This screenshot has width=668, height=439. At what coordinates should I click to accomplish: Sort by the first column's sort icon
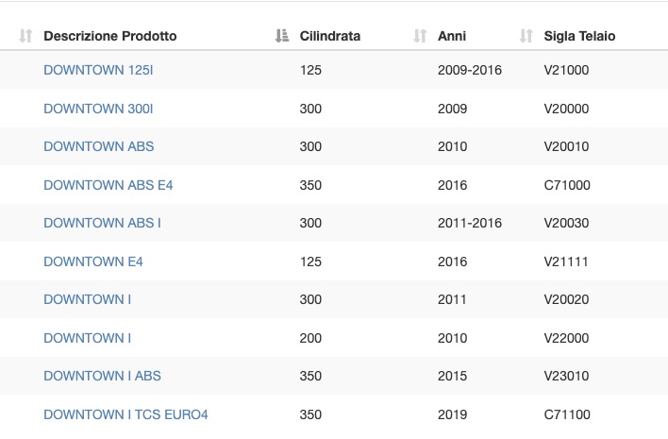[25, 36]
